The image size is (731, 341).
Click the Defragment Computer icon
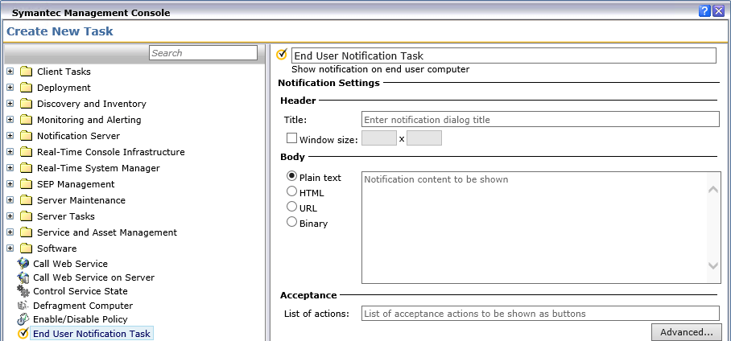(23, 306)
